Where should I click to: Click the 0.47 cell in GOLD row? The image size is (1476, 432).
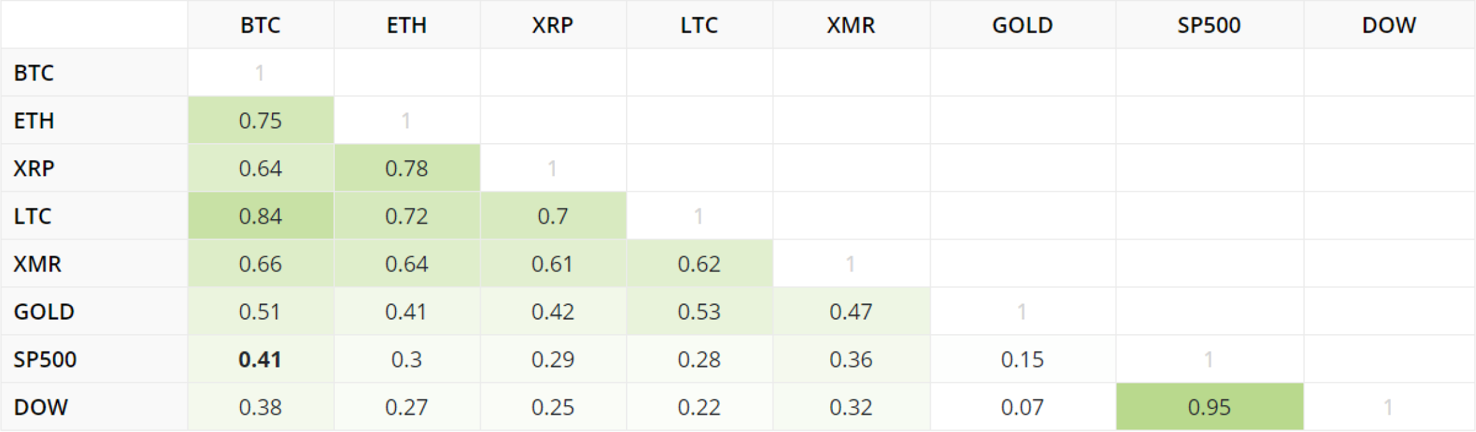(x=851, y=311)
